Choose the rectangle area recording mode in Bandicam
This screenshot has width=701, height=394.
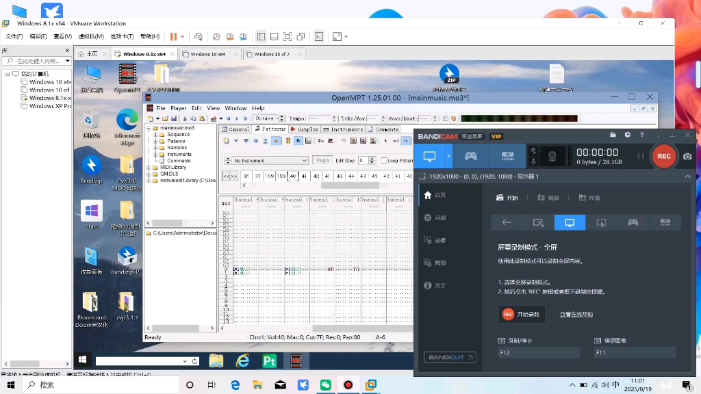point(538,222)
